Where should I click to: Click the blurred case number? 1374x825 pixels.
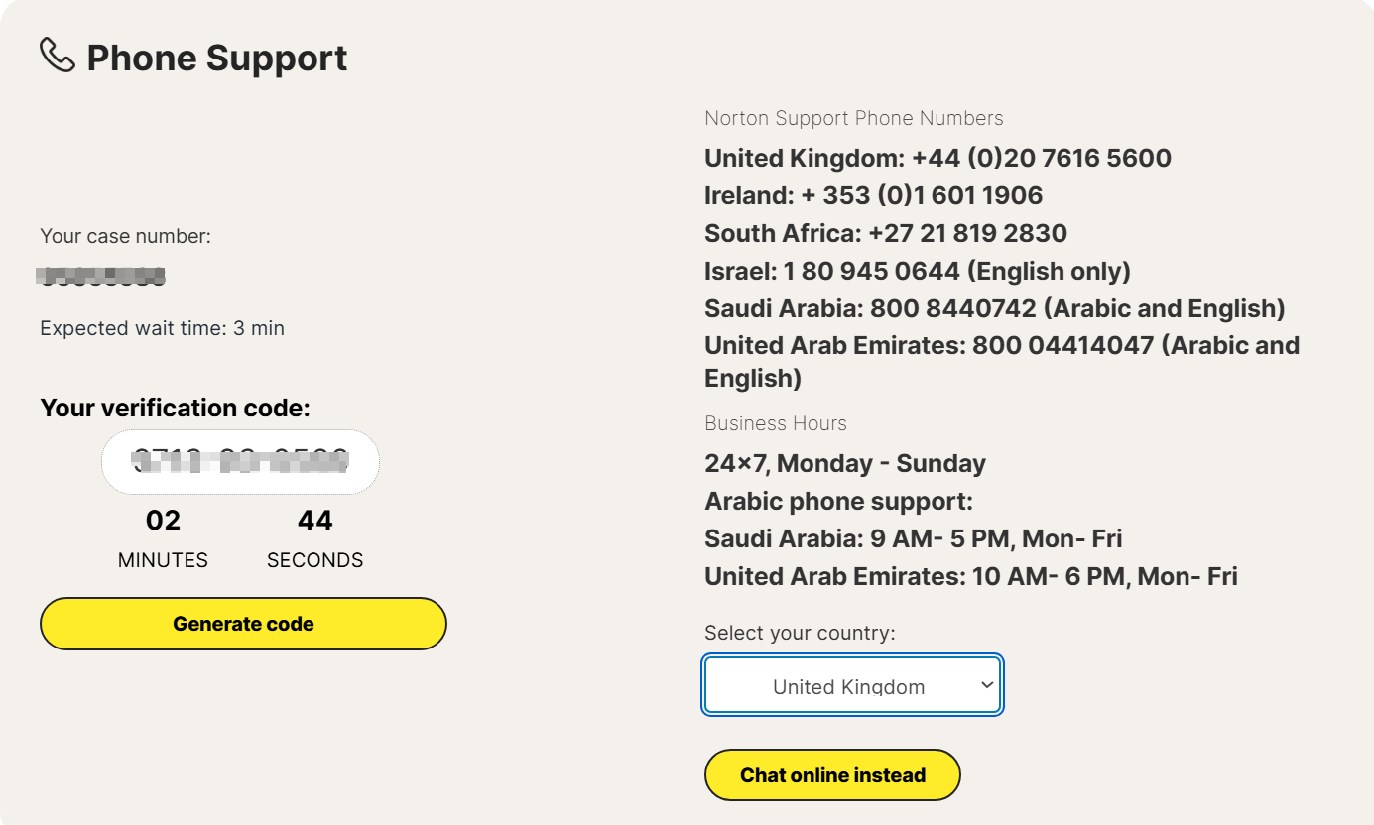[102, 277]
